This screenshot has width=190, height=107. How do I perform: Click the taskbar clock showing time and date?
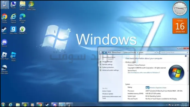click(x=184, y=105)
